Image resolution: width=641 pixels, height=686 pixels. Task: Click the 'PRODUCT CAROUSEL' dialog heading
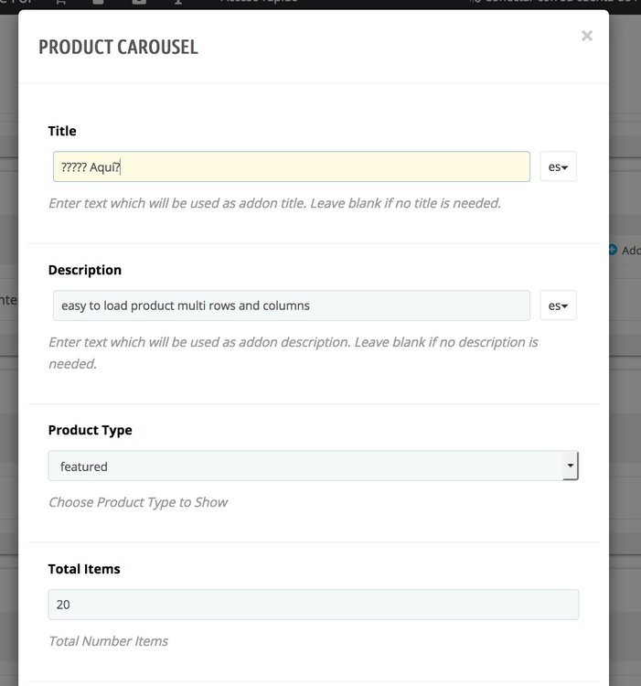pyautogui.click(x=118, y=47)
